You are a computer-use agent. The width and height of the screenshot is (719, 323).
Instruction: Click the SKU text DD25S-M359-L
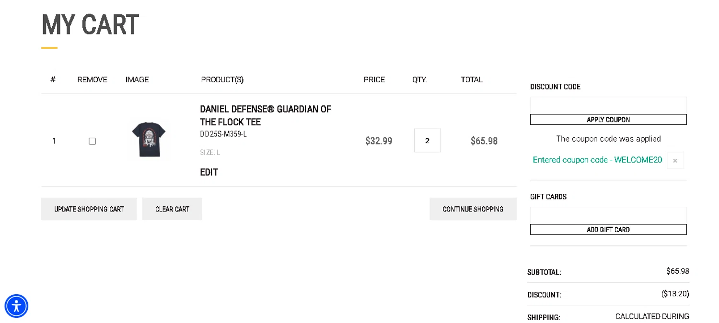[x=223, y=134]
